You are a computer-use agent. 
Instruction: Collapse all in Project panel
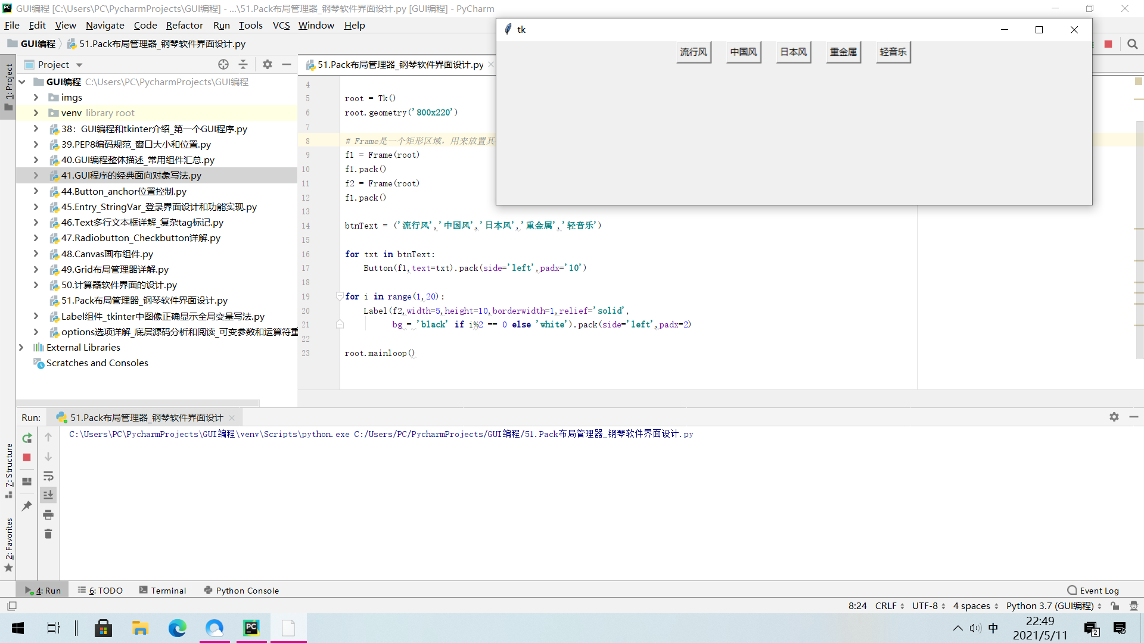pos(243,64)
